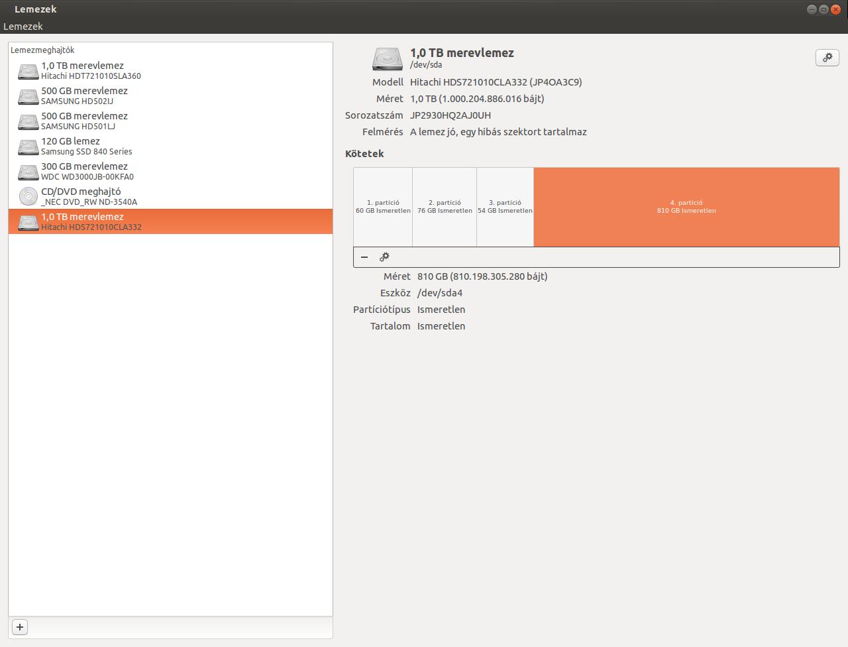Choose 500 GB merevlemez SAMSUNG HD501LJ row
Image resolution: width=848 pixels, height=647 pixels.
coord(170,121)
